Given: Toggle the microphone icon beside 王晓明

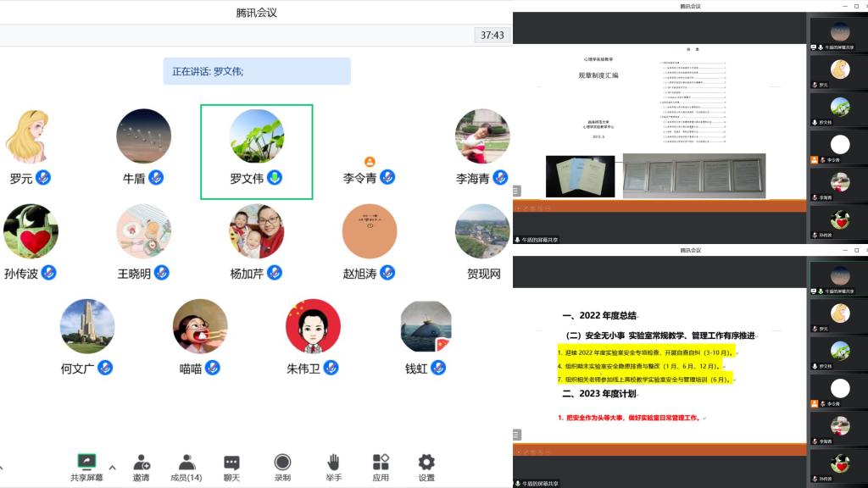Looking at the screenshot, I should pos(161,273).
